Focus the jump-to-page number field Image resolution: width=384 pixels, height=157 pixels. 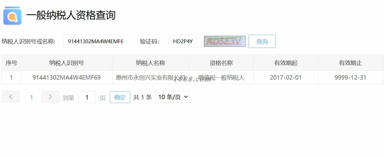point(87,97)
